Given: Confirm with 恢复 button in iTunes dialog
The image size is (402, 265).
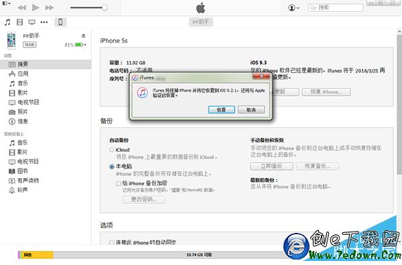Looking at the screenshot, I should click(x=222, y=110).
